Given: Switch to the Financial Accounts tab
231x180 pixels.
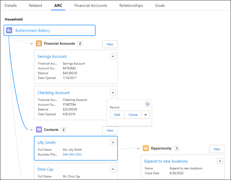Looking at the screenshot, I should (x=91, y=6).
